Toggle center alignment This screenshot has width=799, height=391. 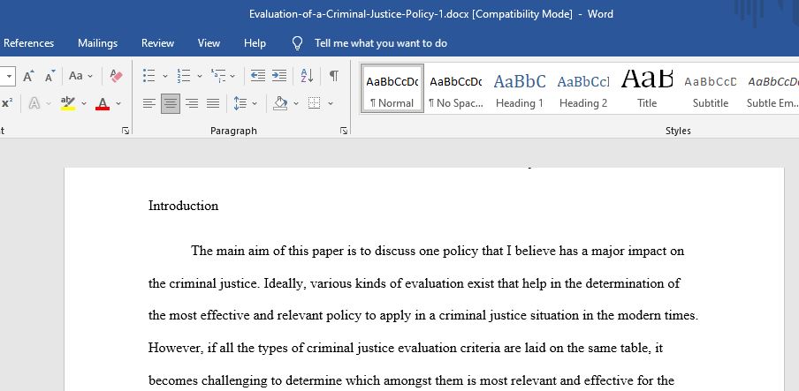tap(171, 104)
